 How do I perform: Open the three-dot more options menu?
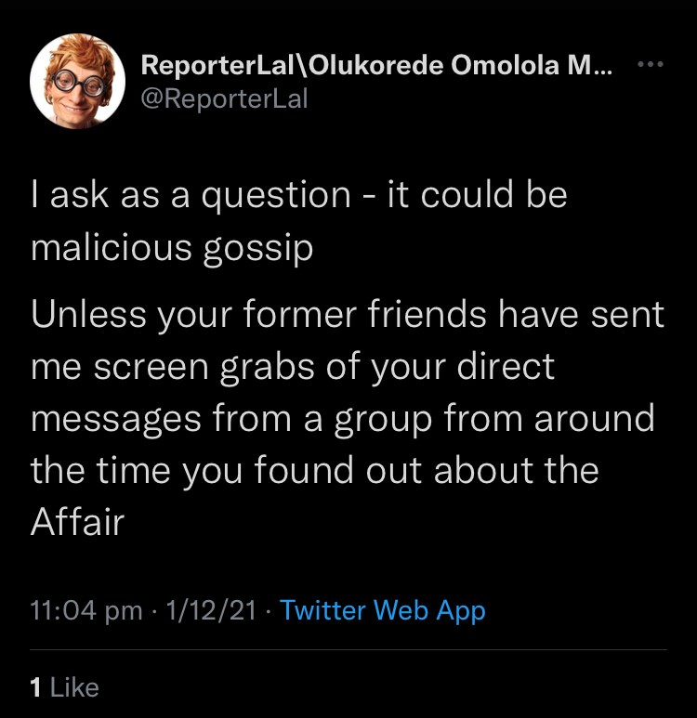click(650, 65)
